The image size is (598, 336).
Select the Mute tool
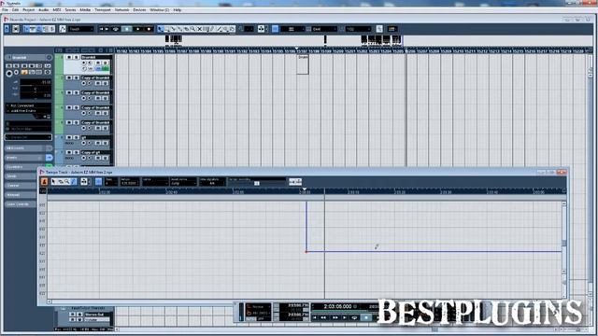(x=199, y=29)
